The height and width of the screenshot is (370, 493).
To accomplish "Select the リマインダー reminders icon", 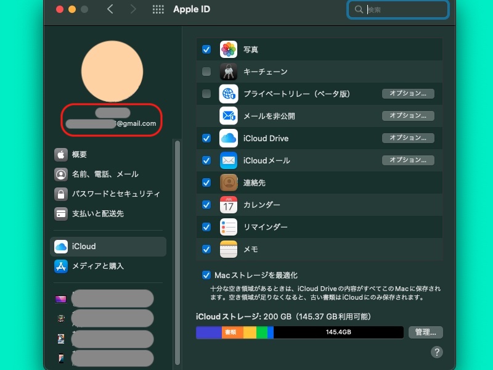I will click(228, 227).
